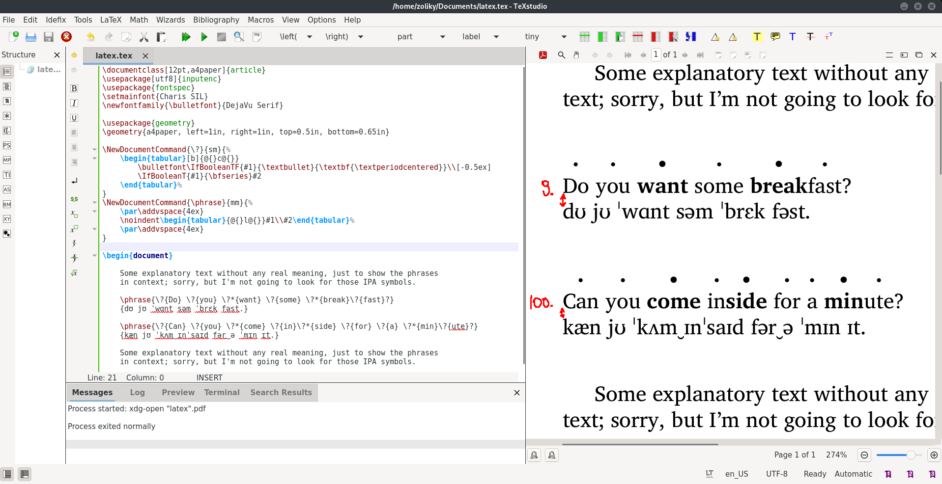This screenshot has width=942, height=484.
Task: Click the red Close document icon
Action: (66, 37)
